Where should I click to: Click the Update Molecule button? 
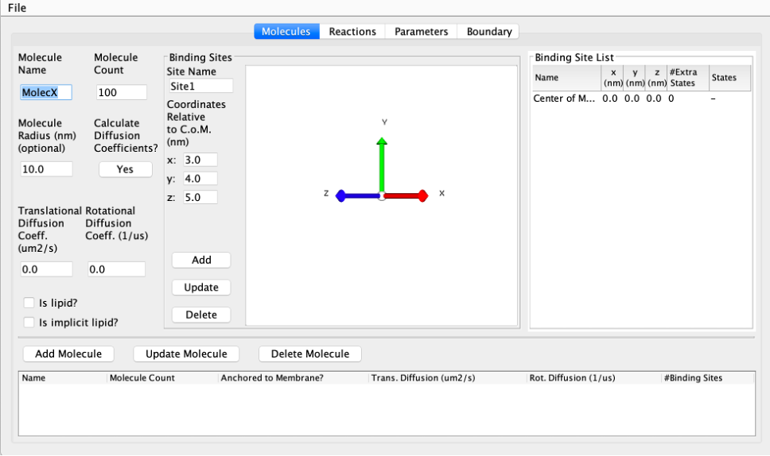coord(186,354)
